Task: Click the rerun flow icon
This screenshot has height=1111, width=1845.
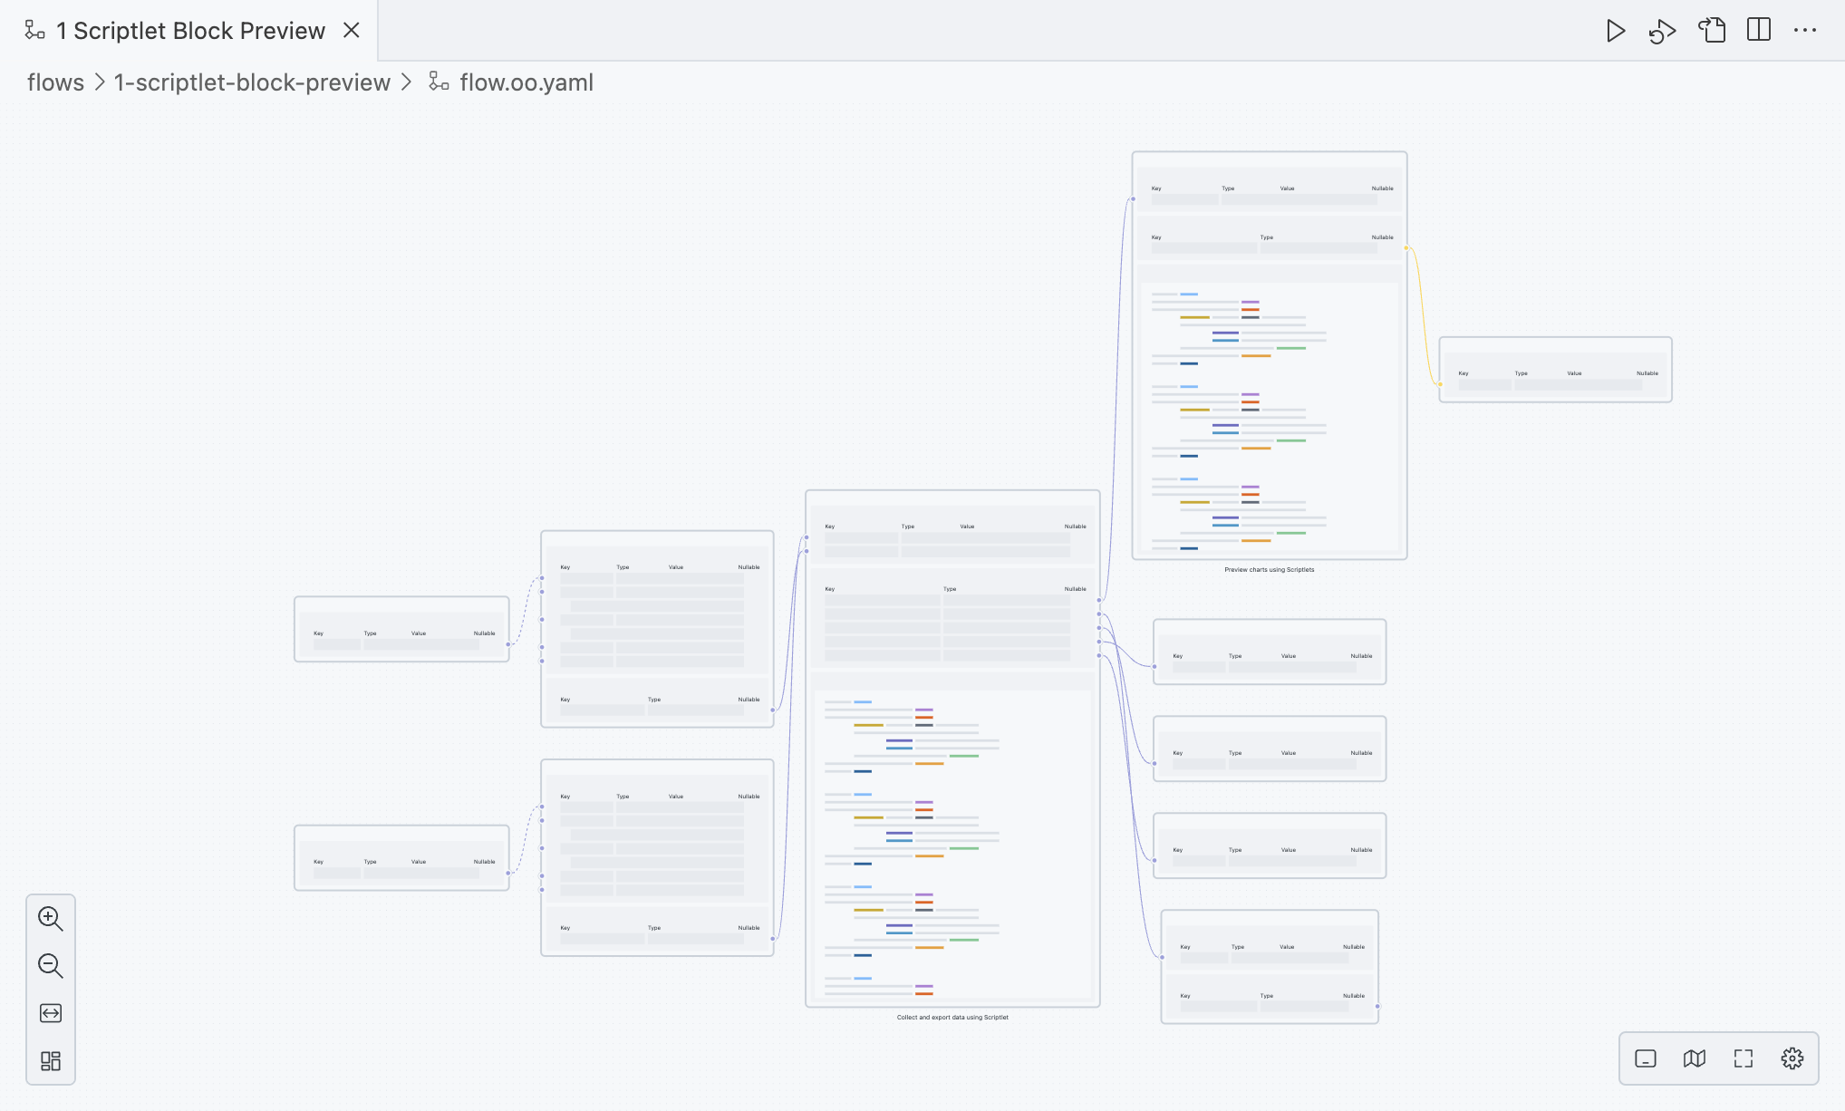Action: click(x=1662, y=31)
